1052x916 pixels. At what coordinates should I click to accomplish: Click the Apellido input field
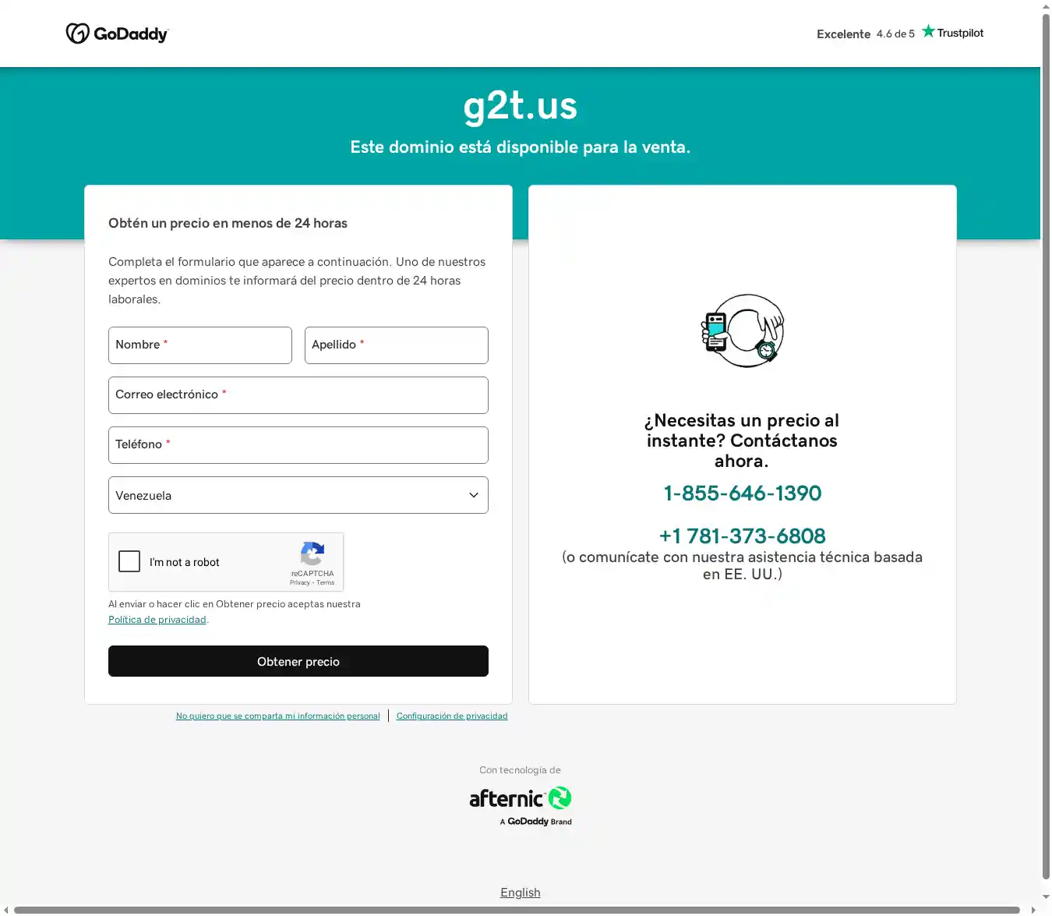pos(397,345)
